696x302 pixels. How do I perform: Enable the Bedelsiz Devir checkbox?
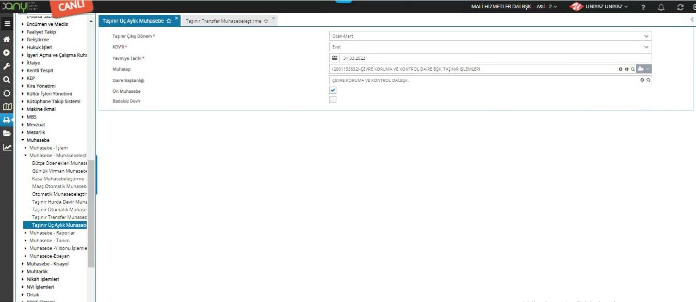(x=333, y=100)
